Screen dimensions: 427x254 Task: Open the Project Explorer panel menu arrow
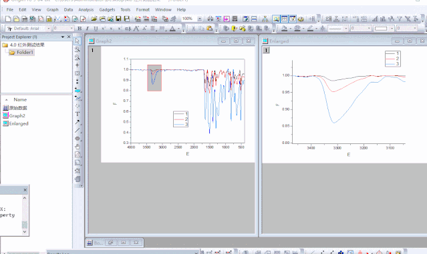[63, 37]
